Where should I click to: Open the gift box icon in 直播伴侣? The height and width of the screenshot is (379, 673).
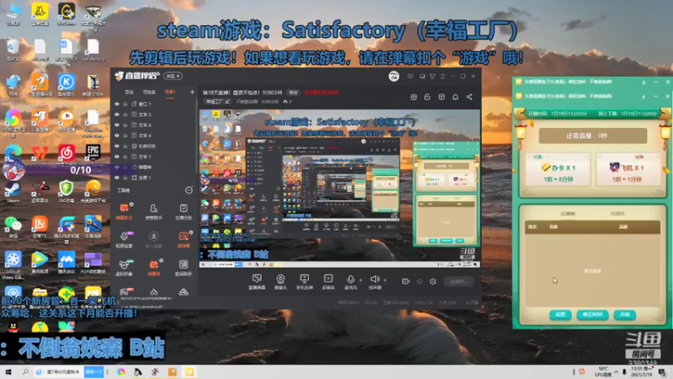coord(413,97)
